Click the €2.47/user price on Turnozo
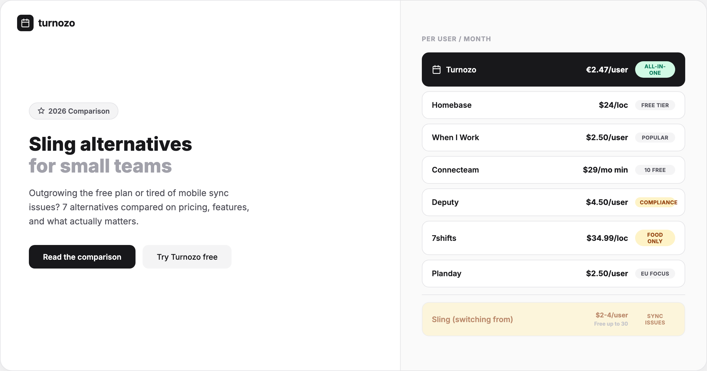707x371 pixels. [607, 69]
